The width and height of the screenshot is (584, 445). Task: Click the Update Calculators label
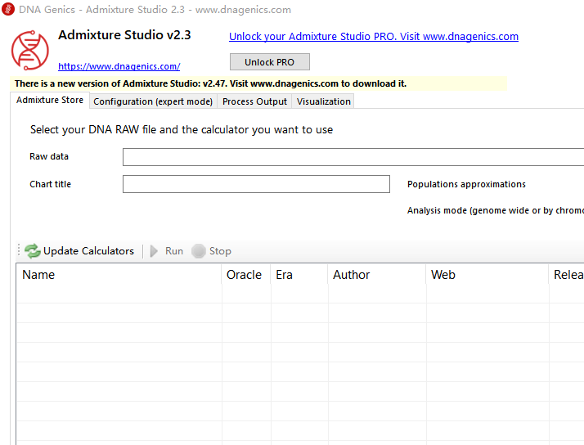88,251
